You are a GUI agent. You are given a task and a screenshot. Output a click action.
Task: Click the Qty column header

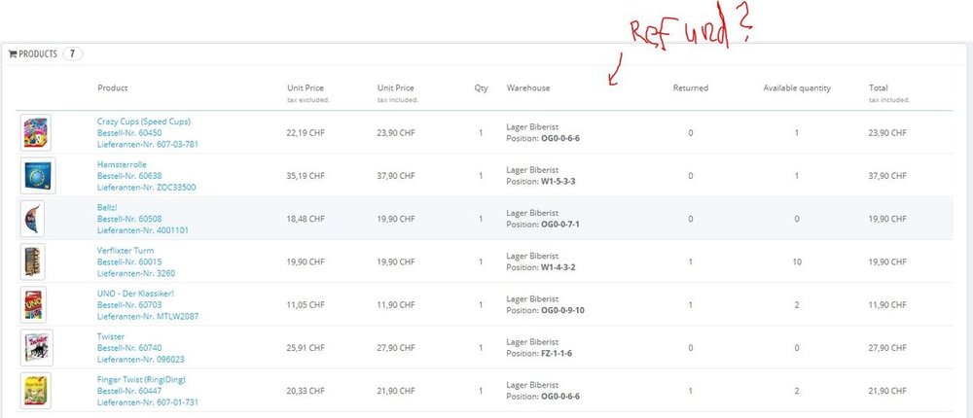pos(481,88)
